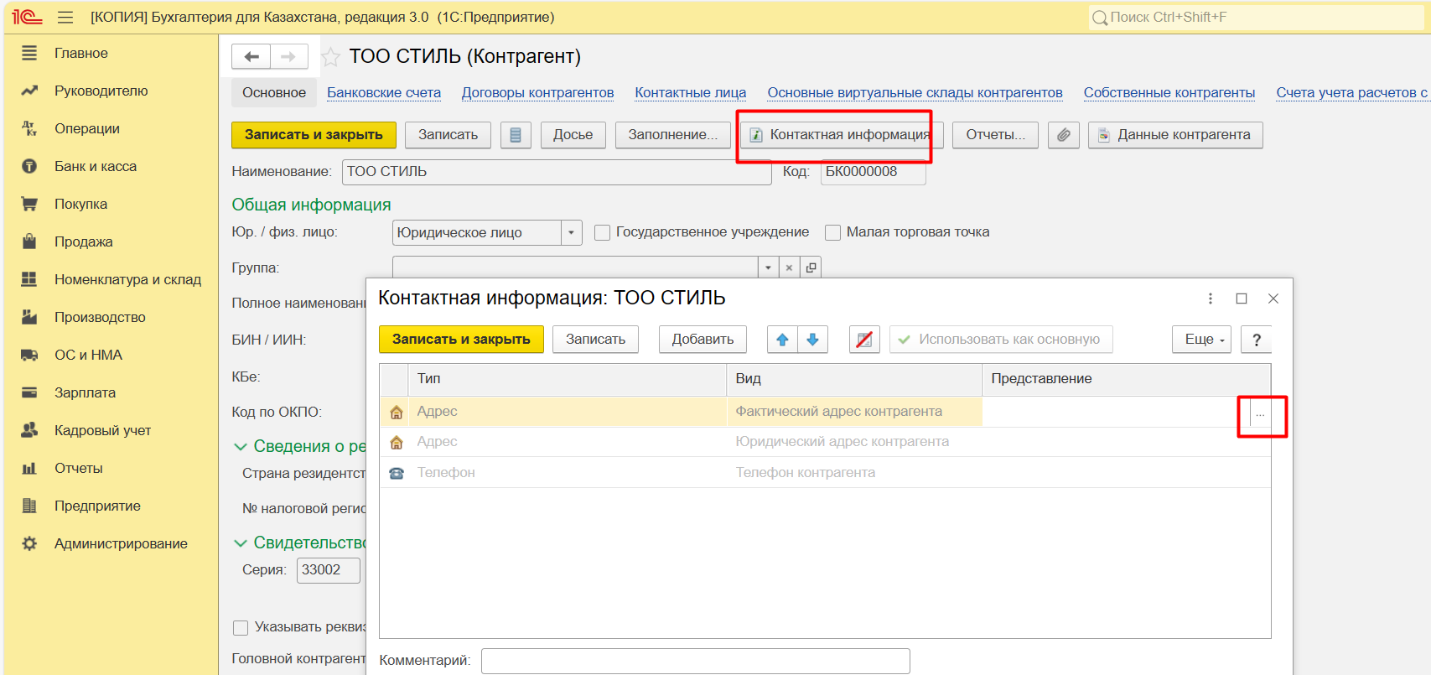Click the move down blue arrow

pos(812,340)
